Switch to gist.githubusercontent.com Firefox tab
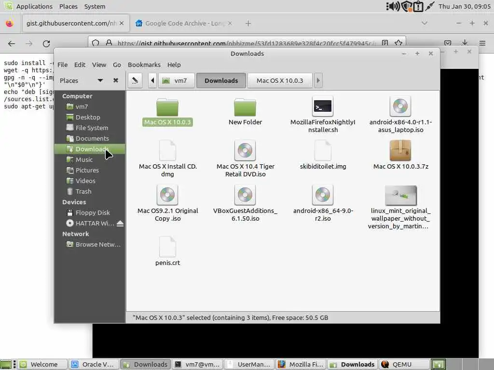The width and height of the screenshot is (494, 370). (71, 23)
